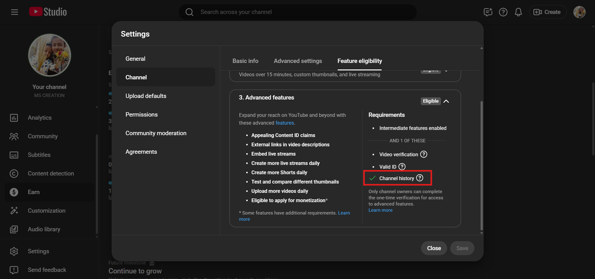
Task: Click the help icon beside Video verification
Action: click(424, 154)
